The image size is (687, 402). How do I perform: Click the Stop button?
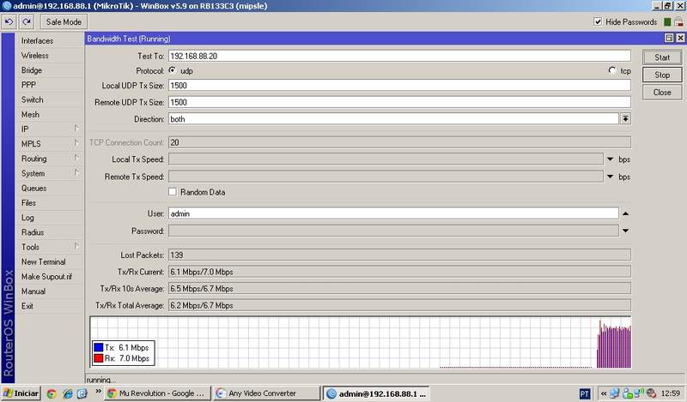click(662, 75)
